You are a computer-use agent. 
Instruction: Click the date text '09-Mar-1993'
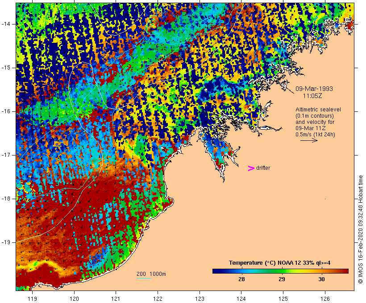[x=314, y=89]
